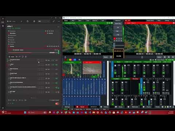Click the Windows taskbar search box
The image size is (175, 131).
click(38, 112)
